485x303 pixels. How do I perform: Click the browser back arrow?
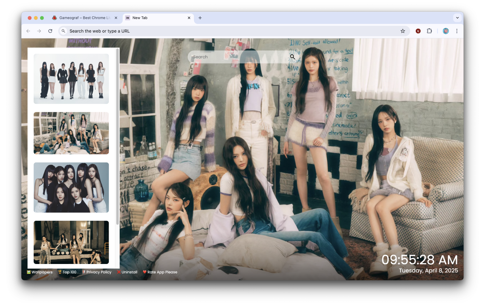pos(28,31)
